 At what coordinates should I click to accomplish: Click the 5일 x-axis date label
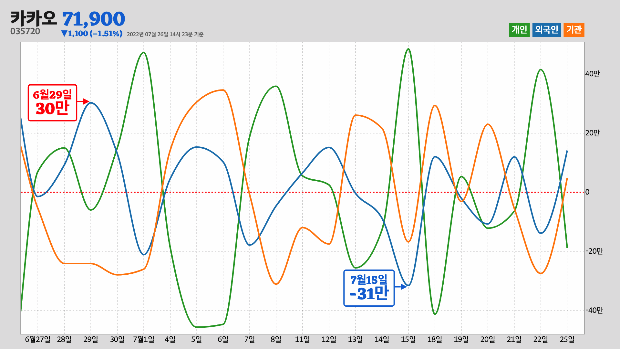click(197, 340)
